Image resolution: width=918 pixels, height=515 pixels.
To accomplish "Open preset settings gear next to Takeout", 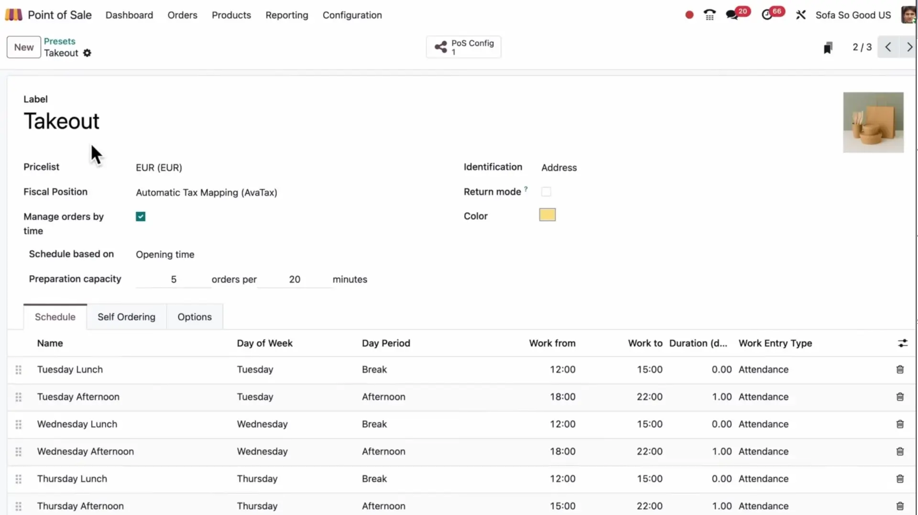I will click(x=87, y=53).
